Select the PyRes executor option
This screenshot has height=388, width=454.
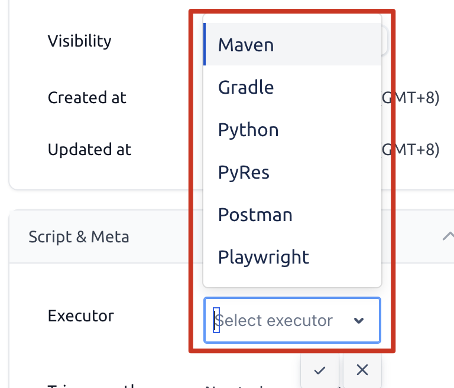[x=244, y=172]
